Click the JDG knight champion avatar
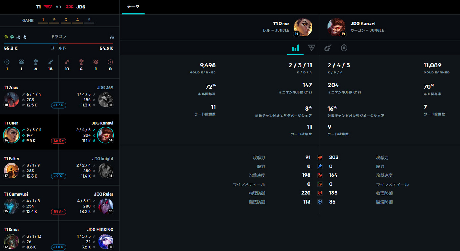Image resolution: width=460 pixels, height=251 pixels. (x=105, y=171)
